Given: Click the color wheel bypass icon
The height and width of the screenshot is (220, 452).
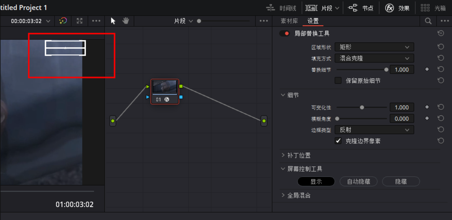Looking at the screenshot, I should [63, 21].
